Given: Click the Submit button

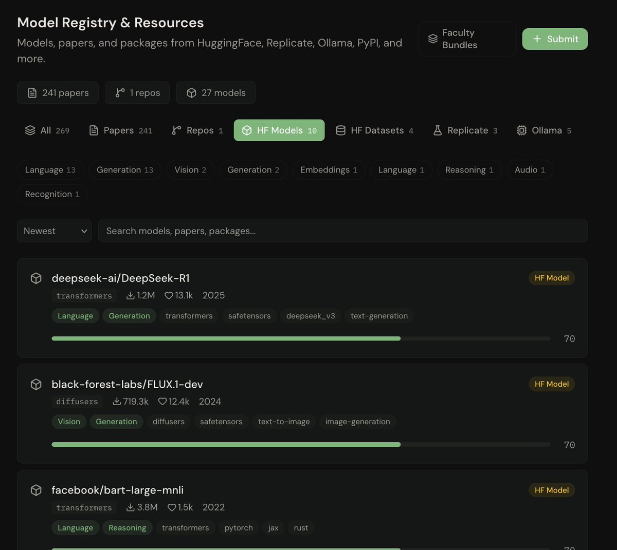Looking at the screenshot, I should tap(555, 39).
